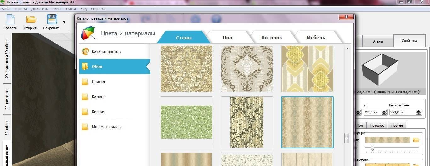
Task: Increment the Высота стен spinner value
Action: [x=418, y=111]
